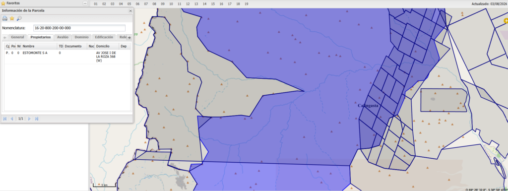Open the Dominio tab
The image size is (508, 191).
click(81, 37)
